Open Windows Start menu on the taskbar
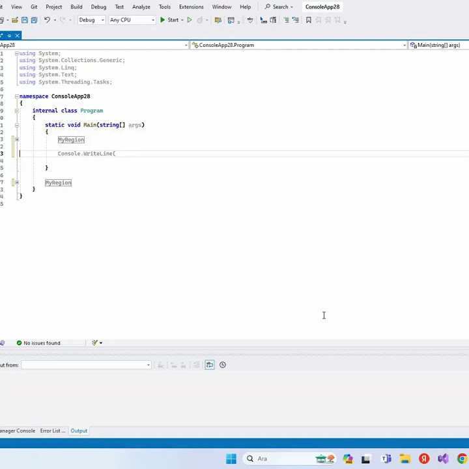This screenshot has height=469, width=469. coord(231,459)
